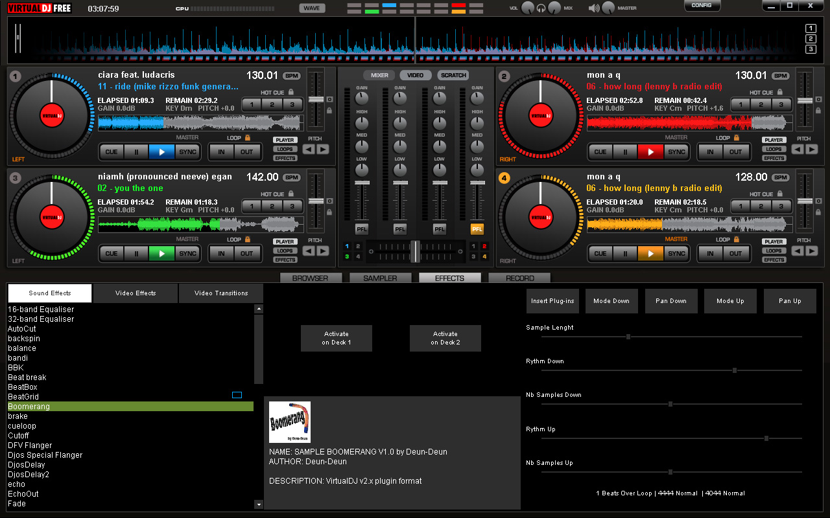Click the master speaker icon
This screenshot has height=518, width=830.
tap(594, 8)
